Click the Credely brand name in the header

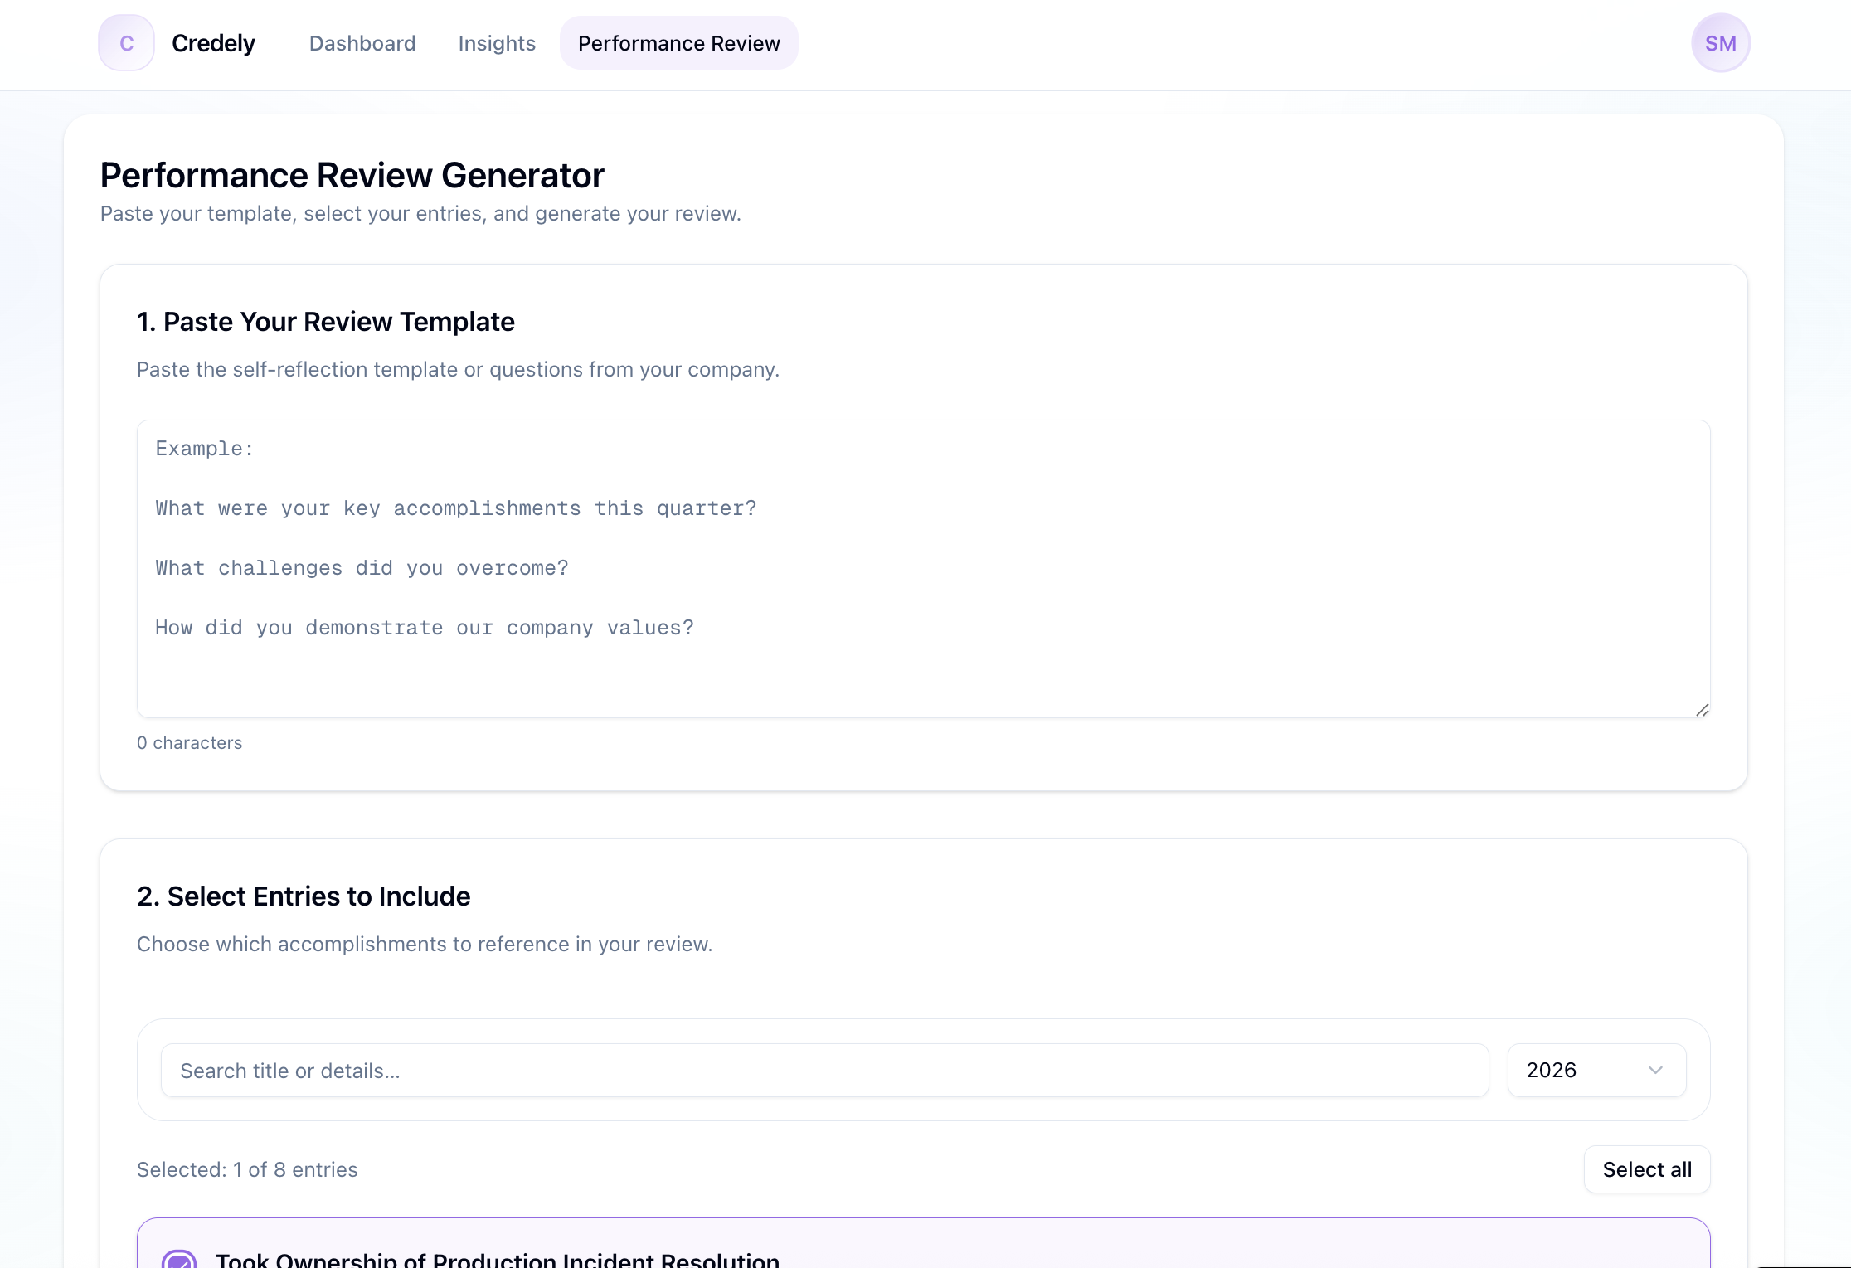(x=213, y=42)
